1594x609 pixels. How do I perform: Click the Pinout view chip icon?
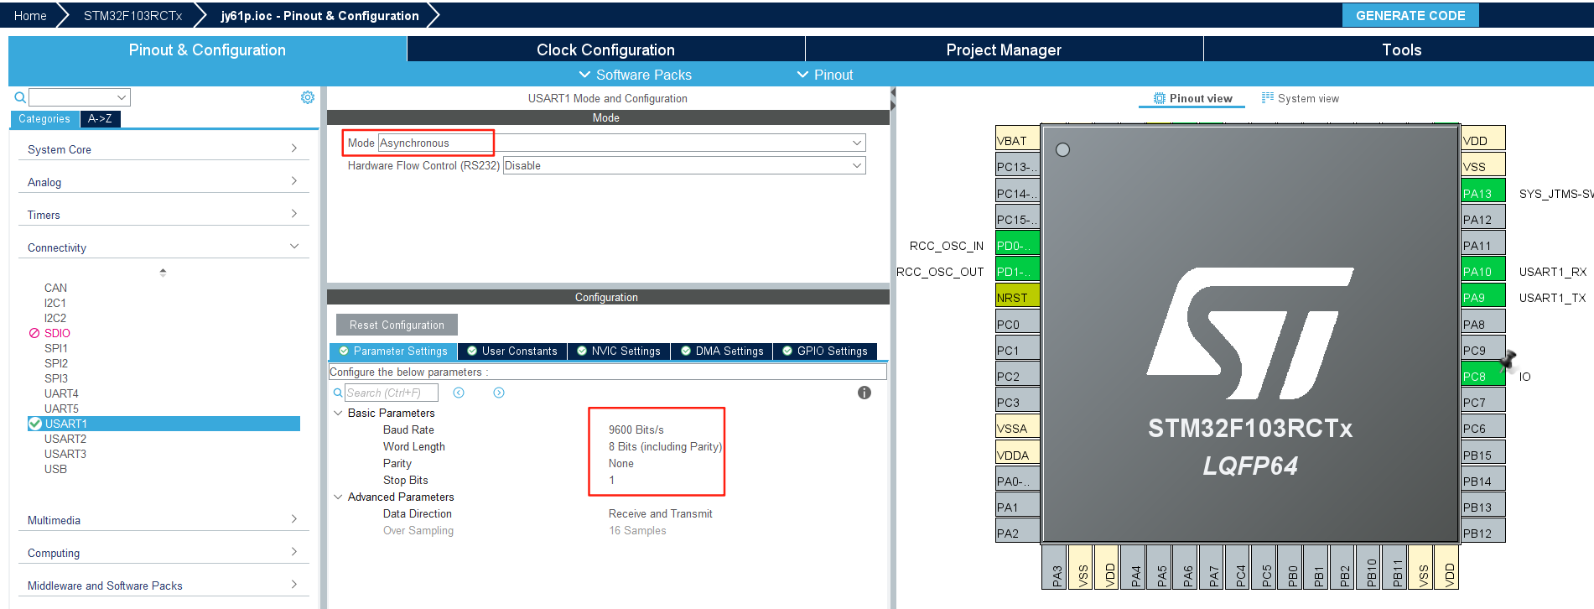(1160, 98)
